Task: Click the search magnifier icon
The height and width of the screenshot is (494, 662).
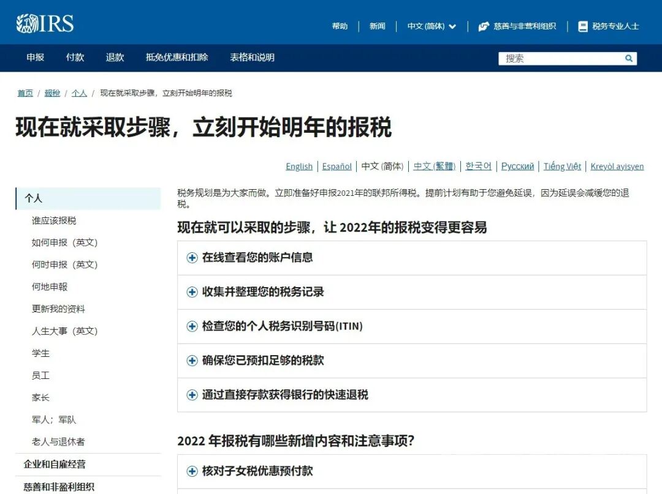Action: [x=629, y=59]
